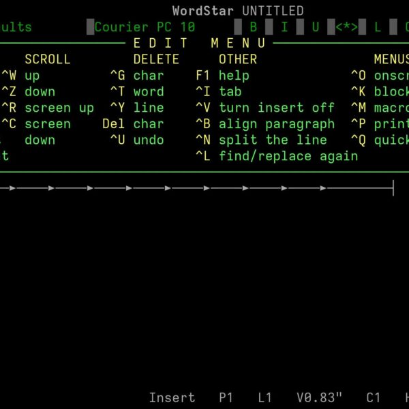Open F1 help
This screenshot has width=409, height=409.
[222, 76]
